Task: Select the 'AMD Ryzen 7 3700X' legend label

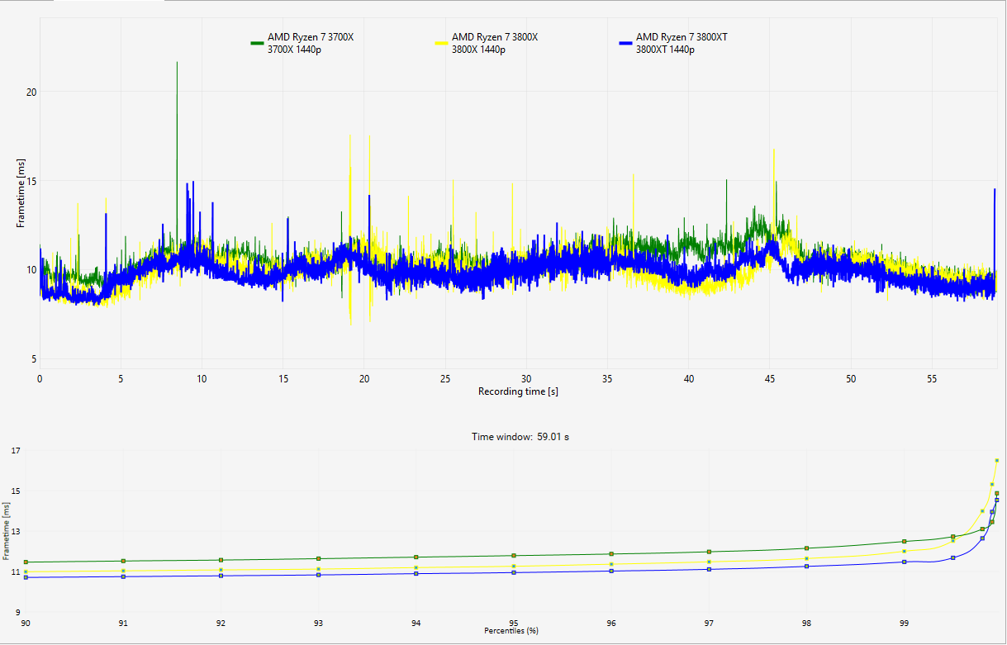Action: point(310,37)
